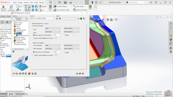Image resolution: width=173 pixels, height=97 pixels.
Task: Open the Yeni button dropdown arrow in ribbon
Action: coord(23,6)
